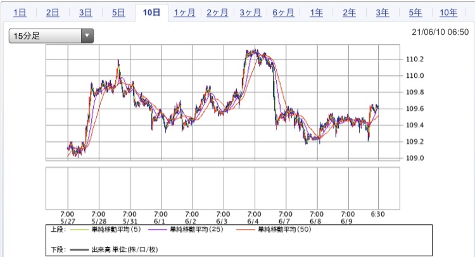Click the 6/4 date axis label

pos(253,222)
